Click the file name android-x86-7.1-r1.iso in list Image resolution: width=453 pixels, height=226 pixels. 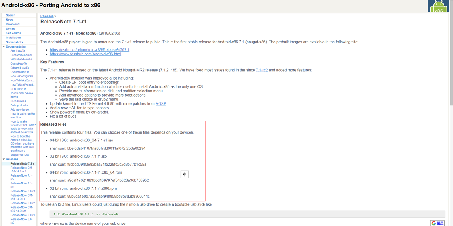tap(88, 156)
